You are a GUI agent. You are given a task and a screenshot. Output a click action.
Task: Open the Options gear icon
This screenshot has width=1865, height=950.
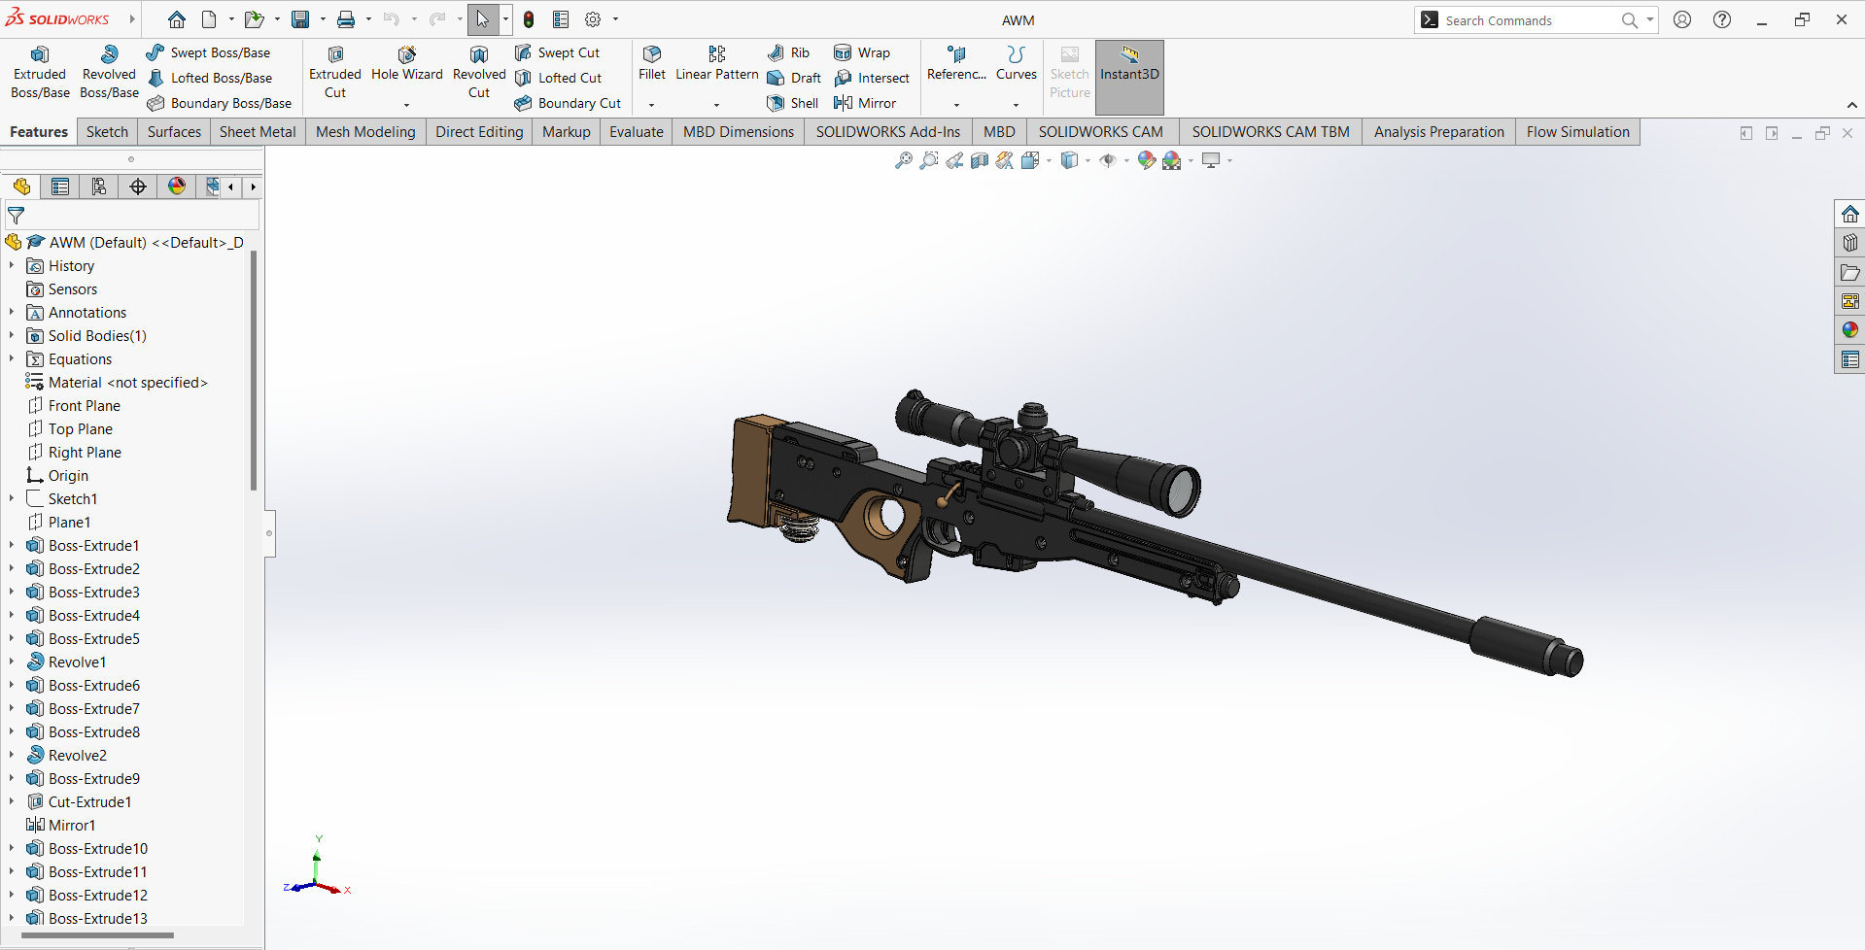593,19
